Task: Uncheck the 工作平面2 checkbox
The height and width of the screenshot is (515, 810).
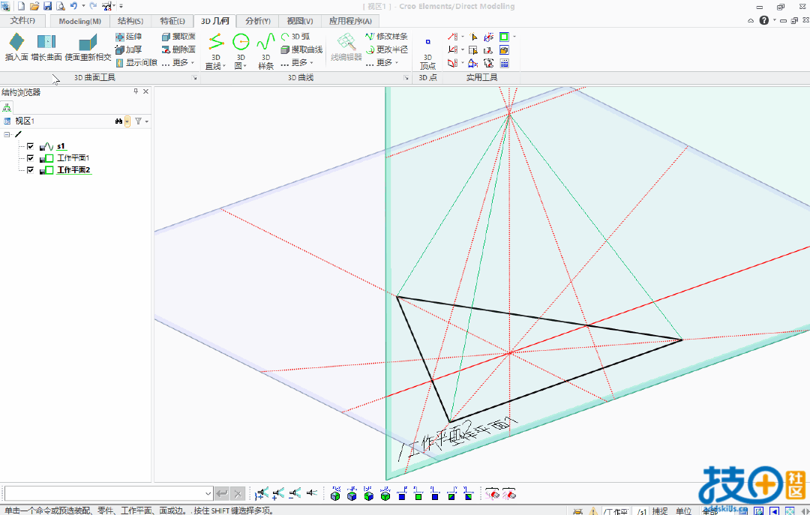Action: tap(31, 170)
